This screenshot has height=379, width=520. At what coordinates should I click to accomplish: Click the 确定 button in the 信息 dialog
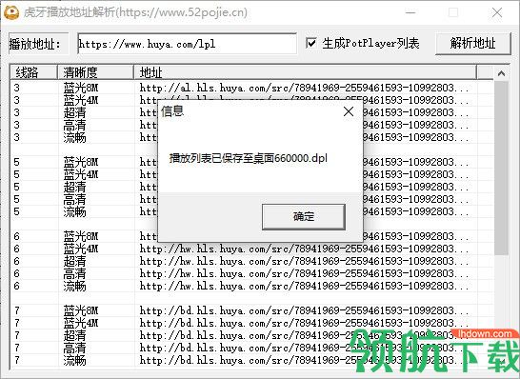click(x=304, y=216)
